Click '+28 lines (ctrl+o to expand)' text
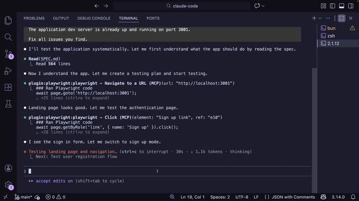The image size is (359, 201). pos(75,132)
